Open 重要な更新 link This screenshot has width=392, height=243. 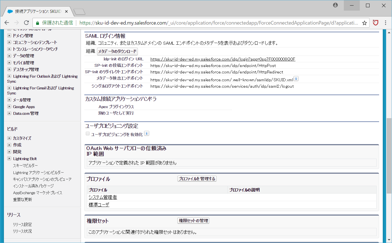(x=22, y=200)
